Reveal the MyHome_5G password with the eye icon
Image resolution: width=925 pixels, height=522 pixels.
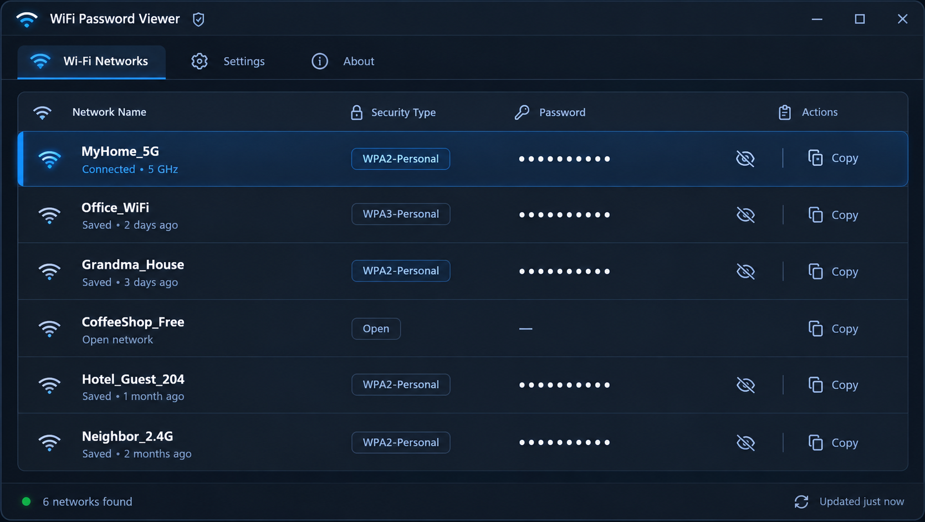tap(745, 158)
